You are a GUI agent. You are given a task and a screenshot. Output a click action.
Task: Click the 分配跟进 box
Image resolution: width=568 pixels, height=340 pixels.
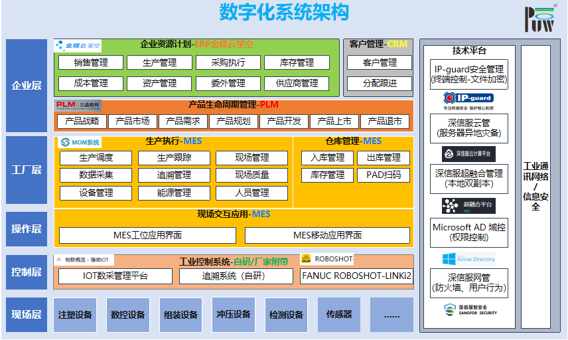coord(380,84)
